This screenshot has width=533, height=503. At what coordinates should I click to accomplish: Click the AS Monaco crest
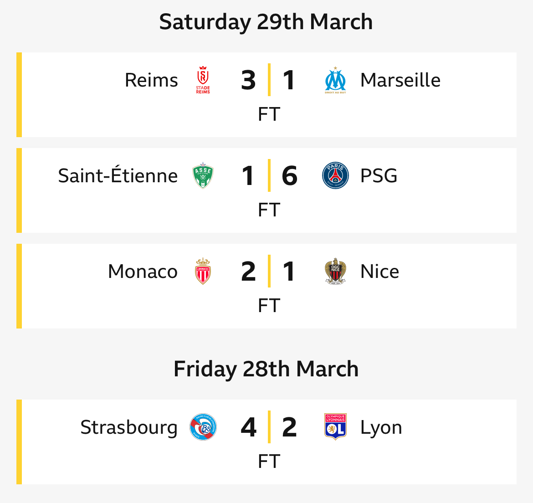pos(203,271)
